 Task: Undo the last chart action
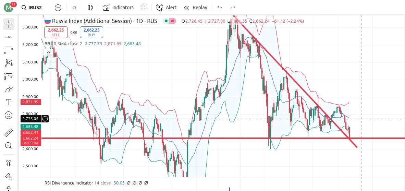click(x=220, y=8)
